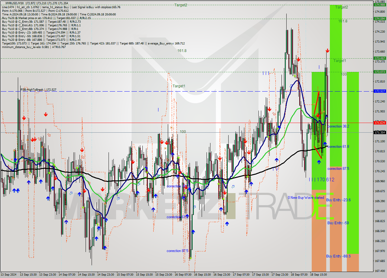Click the blue 172.527 price tag on axis

coord(380,91)
